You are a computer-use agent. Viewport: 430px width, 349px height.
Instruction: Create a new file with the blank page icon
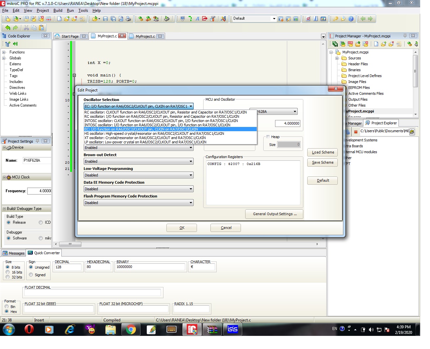click(59, 19)
